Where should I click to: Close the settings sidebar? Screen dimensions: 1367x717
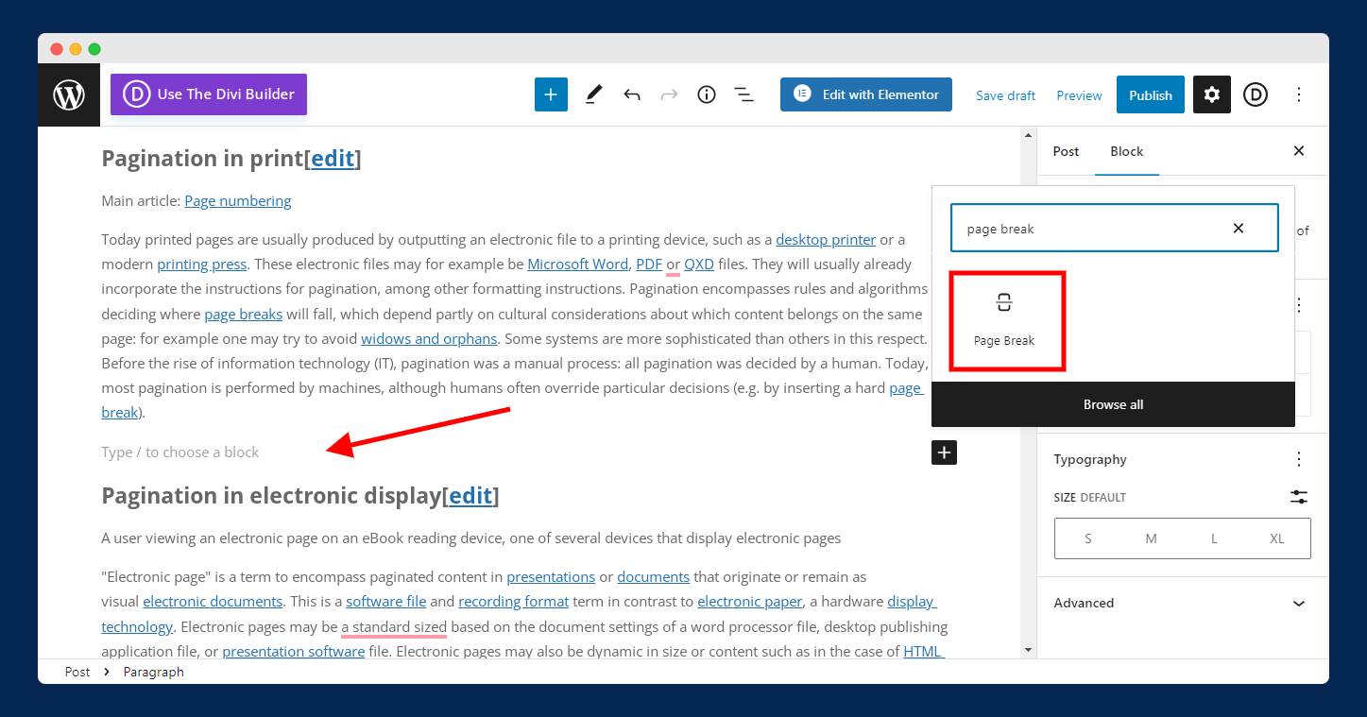pyautogui.click(x=1299, y=151)
